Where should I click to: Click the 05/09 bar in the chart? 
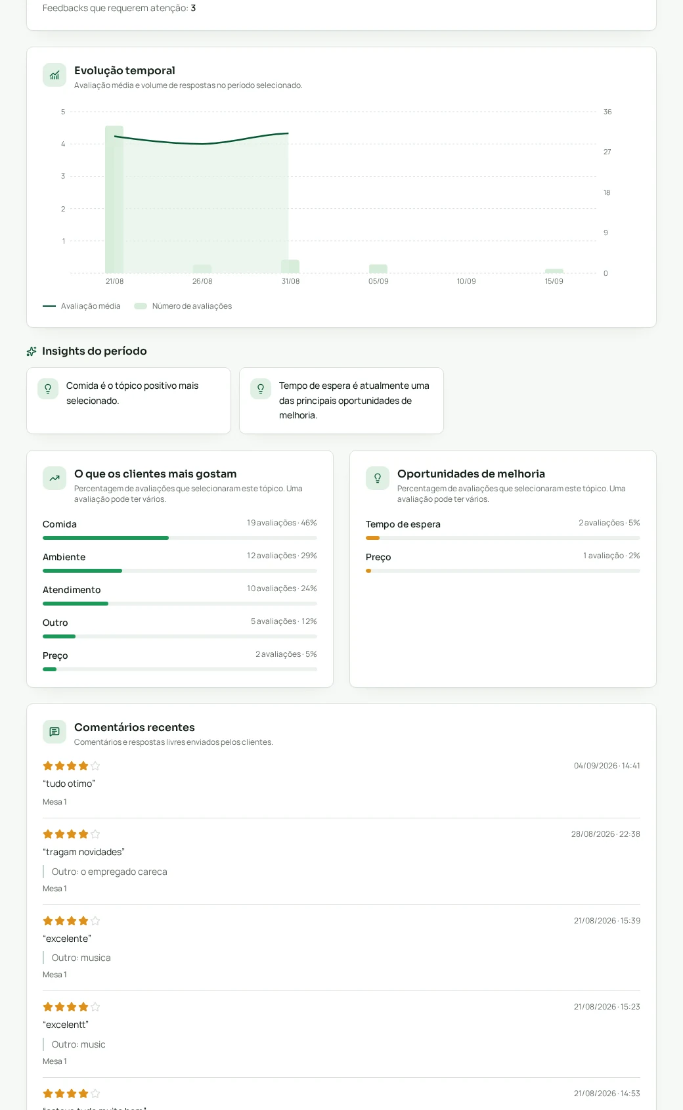[378, 269]
